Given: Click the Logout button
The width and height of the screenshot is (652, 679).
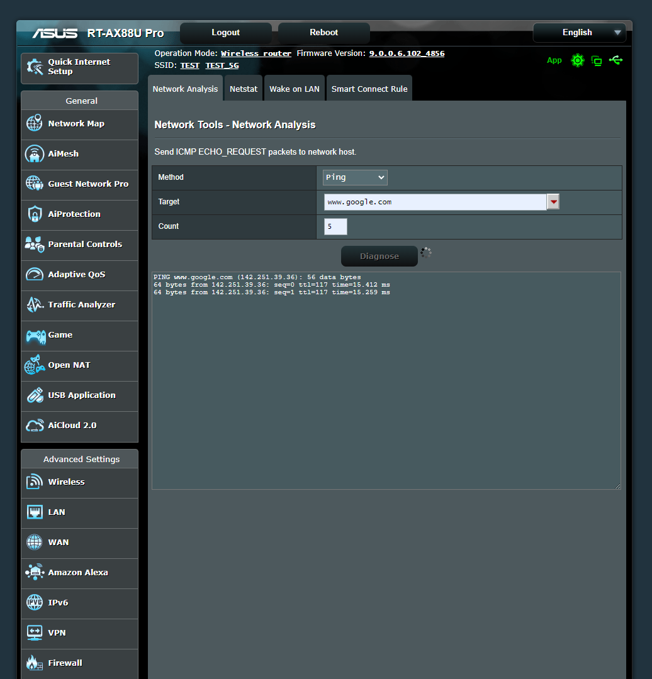Looking at the screenshot, I should click(x=225, y=33).
